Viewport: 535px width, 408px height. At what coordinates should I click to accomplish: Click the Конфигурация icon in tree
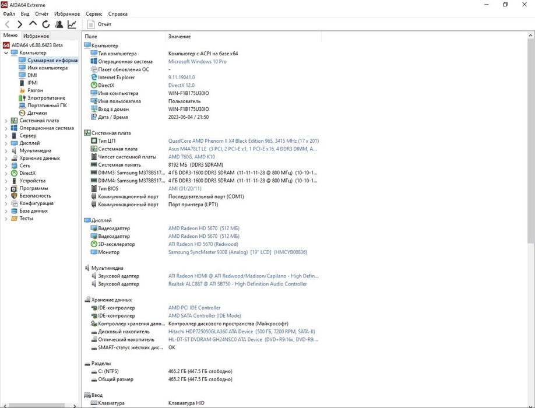(14, 203)
